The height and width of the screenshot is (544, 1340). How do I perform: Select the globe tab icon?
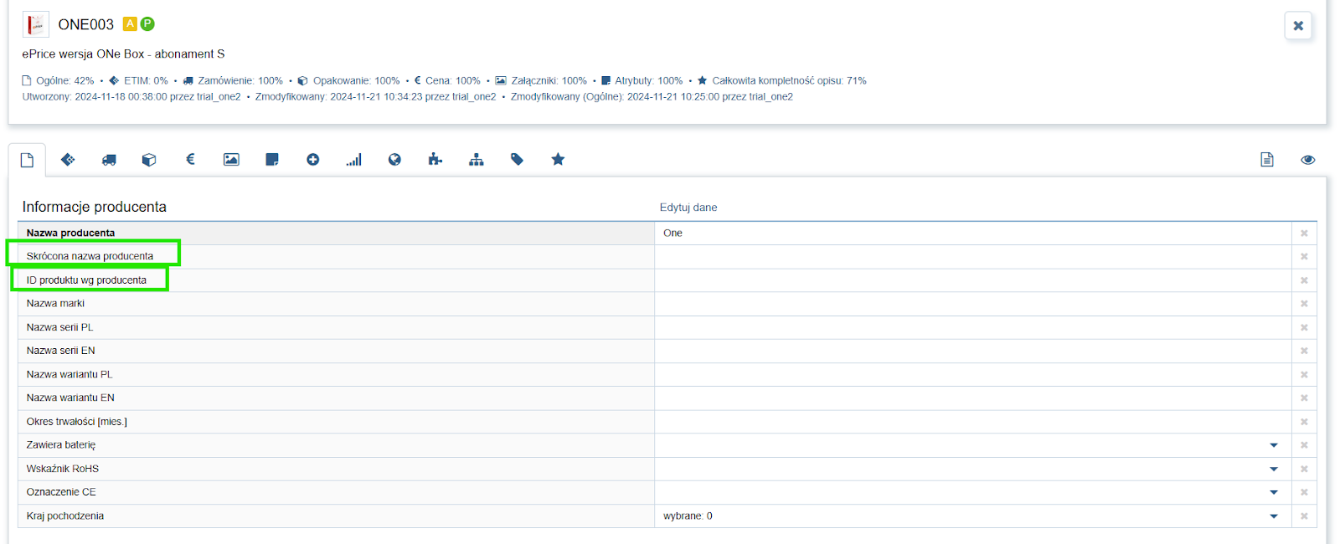pos(394,160)
